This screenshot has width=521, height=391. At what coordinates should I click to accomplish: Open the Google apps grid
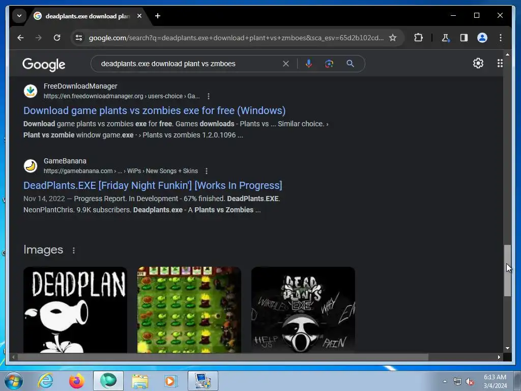click(x=500, y=63)
